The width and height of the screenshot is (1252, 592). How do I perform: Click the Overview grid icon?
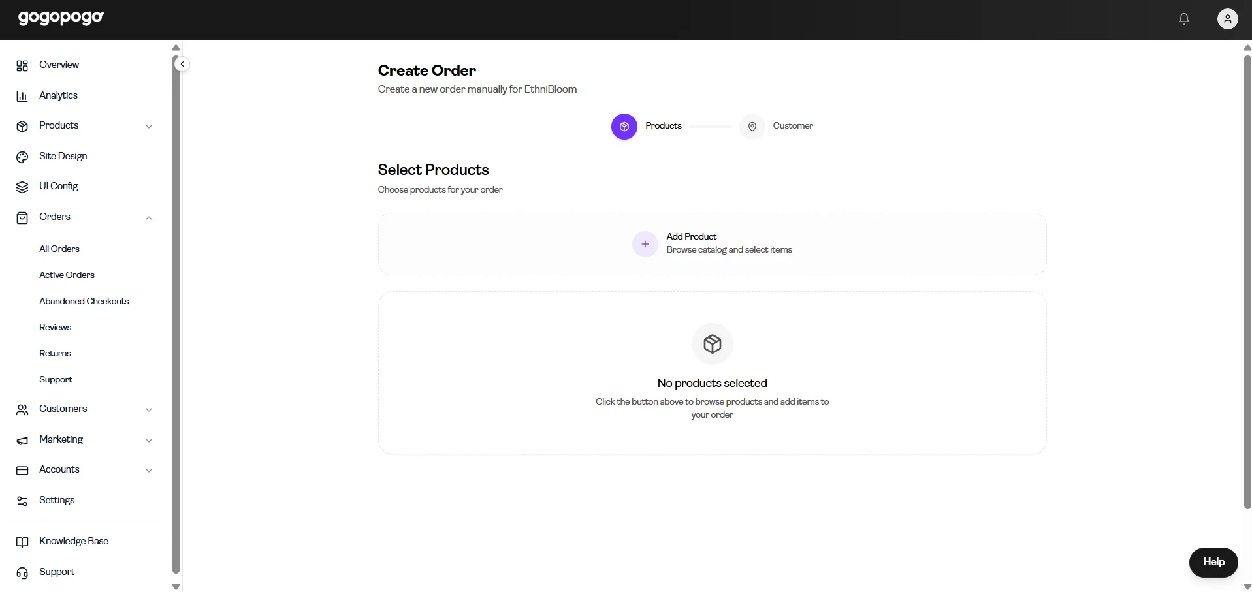click(x=22, y=65)
